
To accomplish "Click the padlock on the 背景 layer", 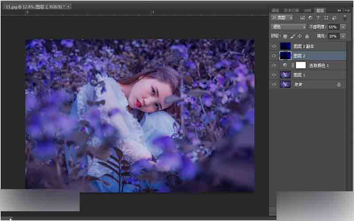I will point(339,84).
